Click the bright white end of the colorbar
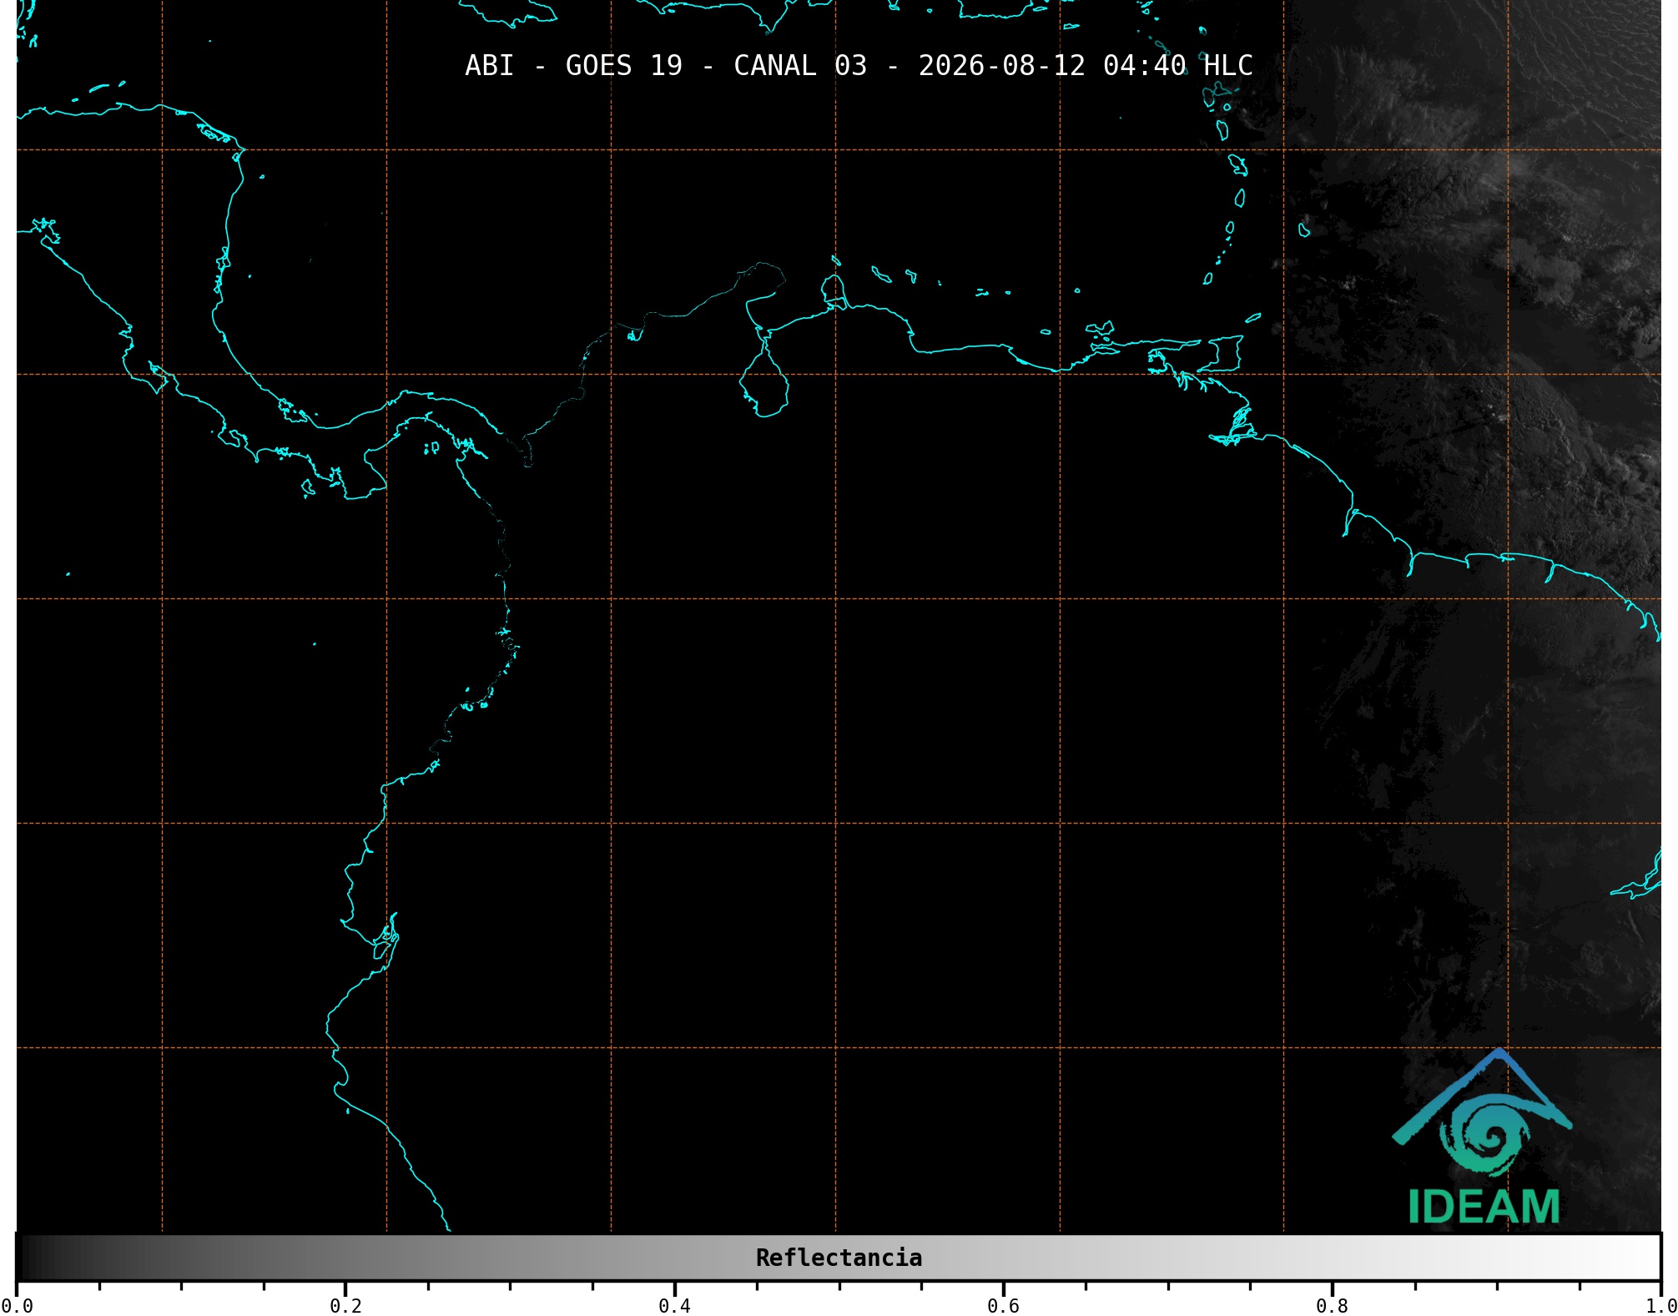This screenshot has width=1678, height=1316. [x=1642, y=1258]
